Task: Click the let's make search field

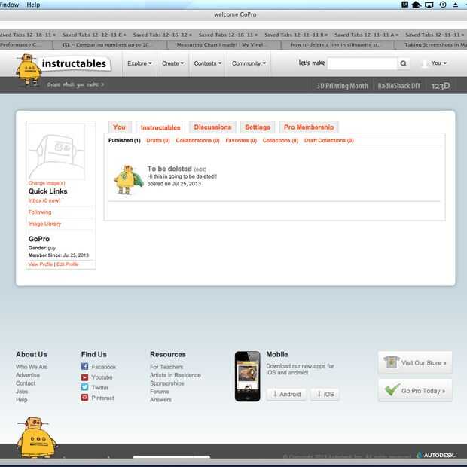Action: pos(362,63)
